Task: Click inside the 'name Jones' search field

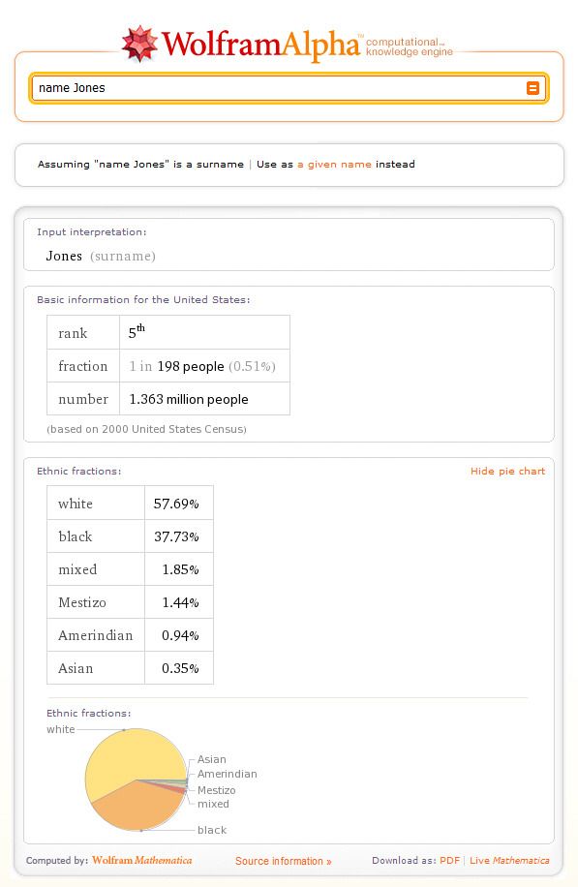Action: [x=277, y=88]
